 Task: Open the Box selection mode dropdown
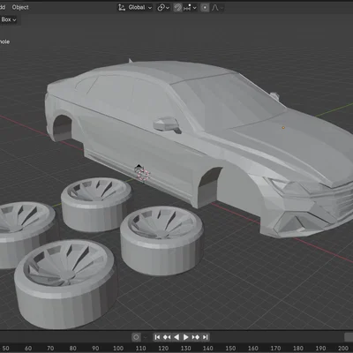[8, 19]
